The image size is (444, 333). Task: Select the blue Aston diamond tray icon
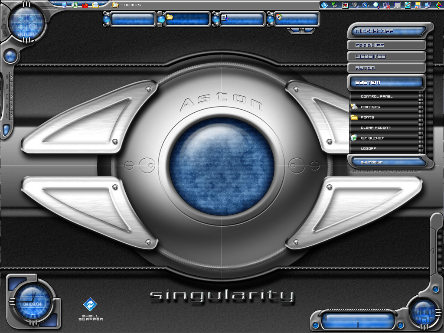[x=324, y=4]
